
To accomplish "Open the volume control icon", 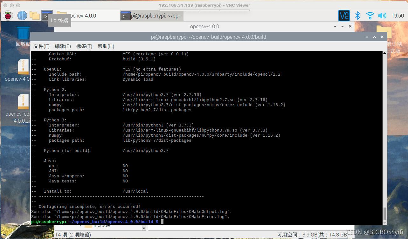I will (382, 16).
